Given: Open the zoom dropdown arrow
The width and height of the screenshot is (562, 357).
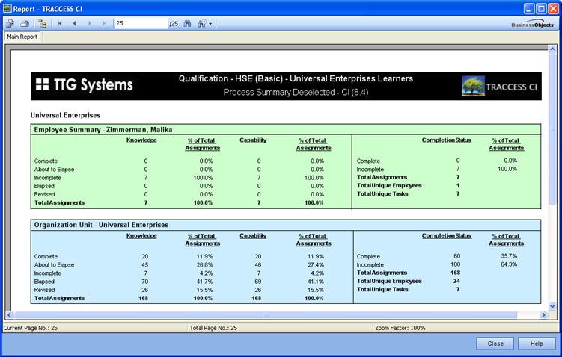Looking at the screenshot, I should tap(210, 24).
